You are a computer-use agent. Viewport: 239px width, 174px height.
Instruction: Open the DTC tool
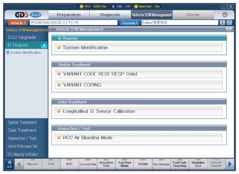point(69,164)
